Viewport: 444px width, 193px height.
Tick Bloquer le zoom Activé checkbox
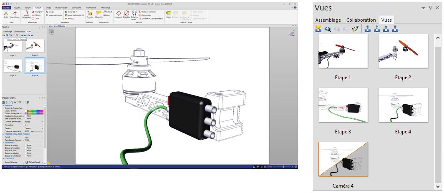click(x=25, y=150)
